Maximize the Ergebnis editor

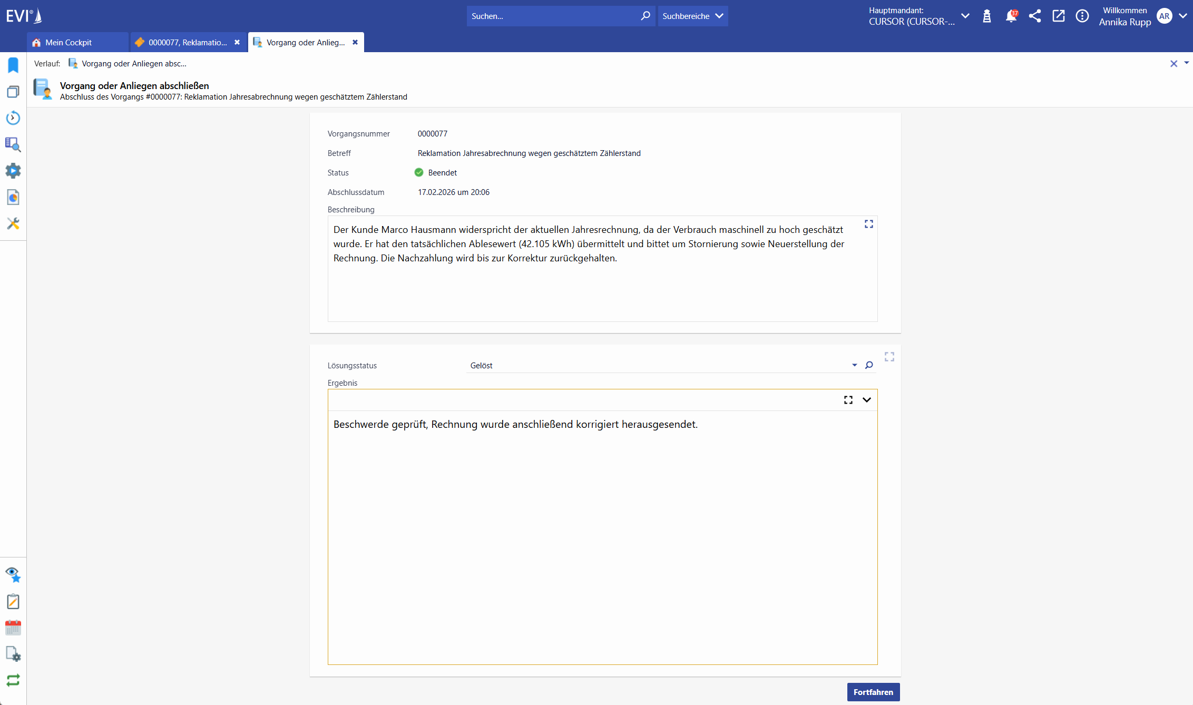coord(848,400)
